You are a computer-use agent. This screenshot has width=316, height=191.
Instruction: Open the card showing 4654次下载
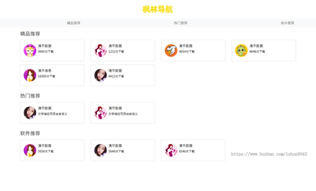pos(193,50)
